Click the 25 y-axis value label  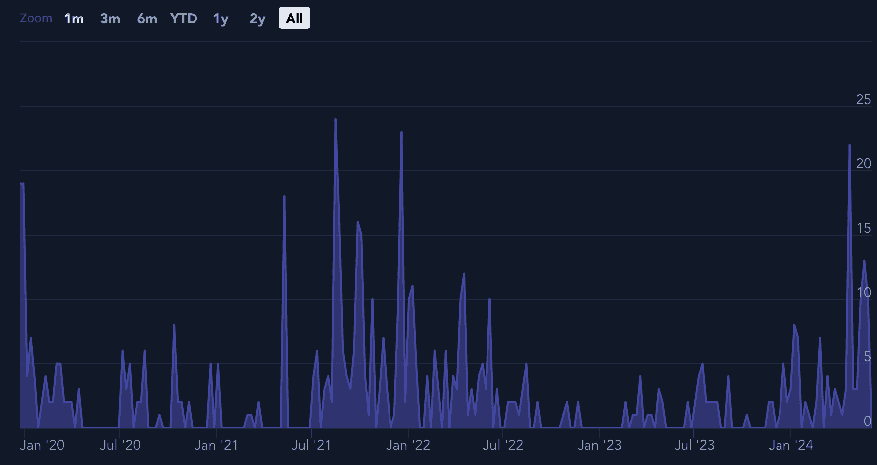(863, 100)
